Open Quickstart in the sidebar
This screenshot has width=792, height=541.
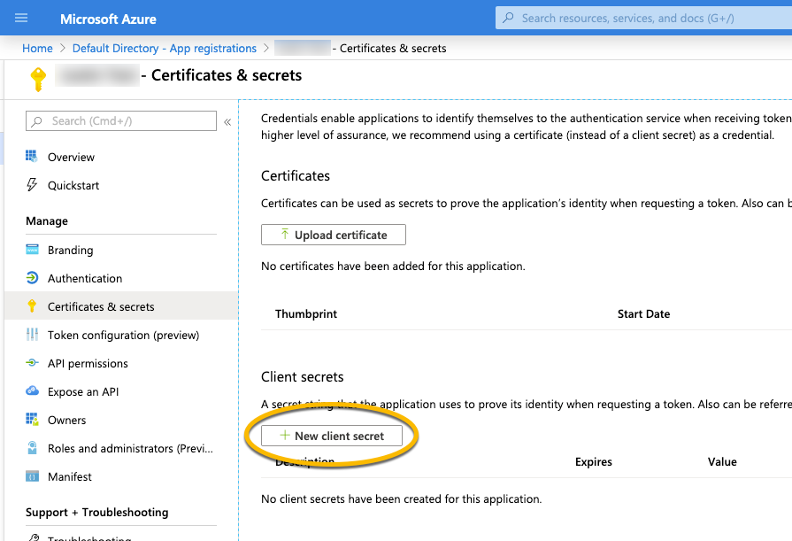click(73, 186)
